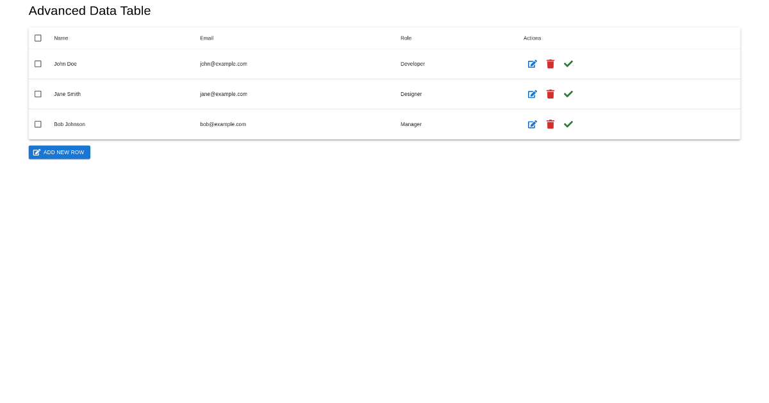Click the Advanced Data Table title
This screenshot has height=403, width=769.
coord(89,11)
